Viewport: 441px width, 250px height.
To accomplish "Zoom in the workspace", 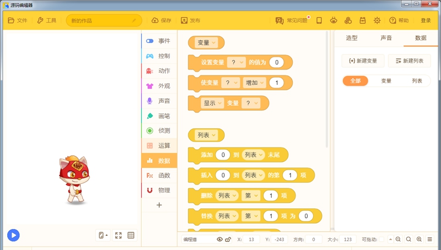I will pyautogui.click(x=419, y=240).
